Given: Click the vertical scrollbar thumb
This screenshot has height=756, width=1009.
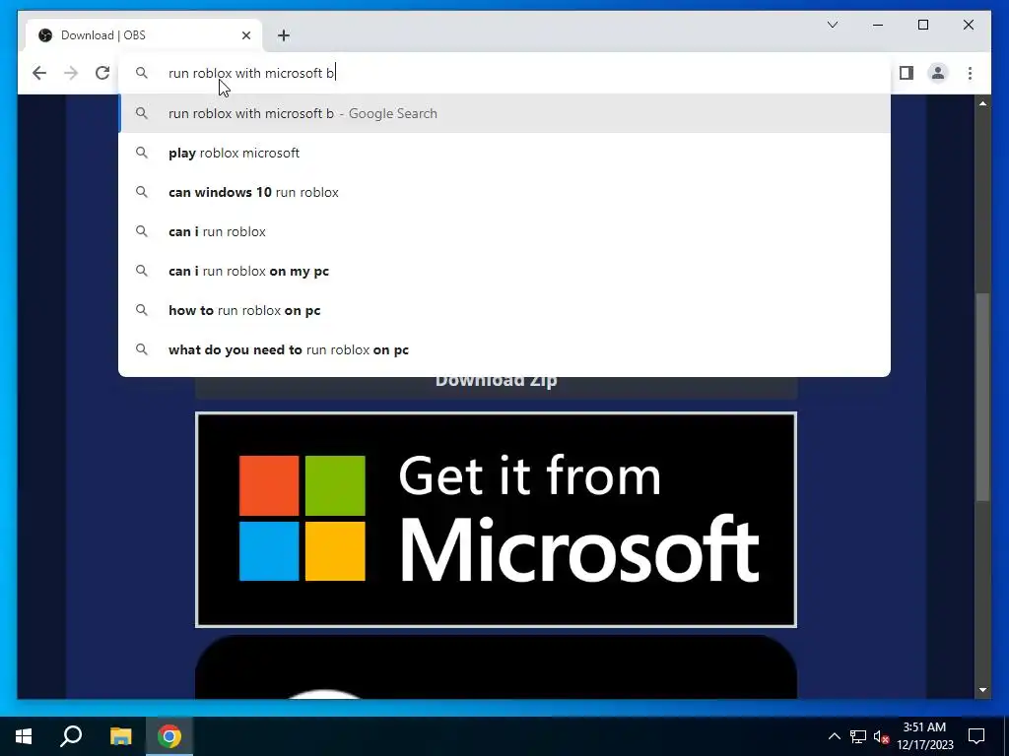Looking at the screenshot, I should pos(982,397).
